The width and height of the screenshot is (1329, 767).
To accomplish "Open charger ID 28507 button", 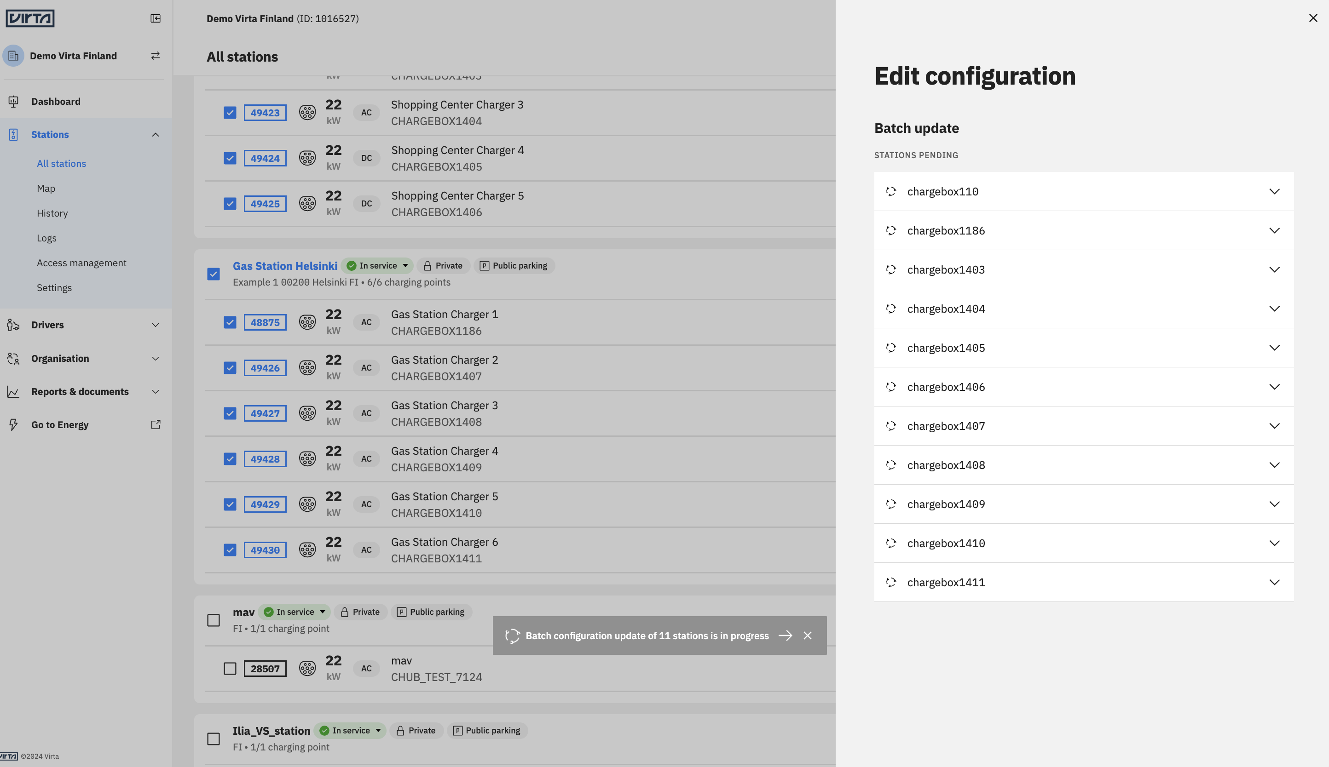I will [265, 669].
